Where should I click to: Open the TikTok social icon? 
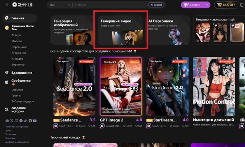coord(25,121)
